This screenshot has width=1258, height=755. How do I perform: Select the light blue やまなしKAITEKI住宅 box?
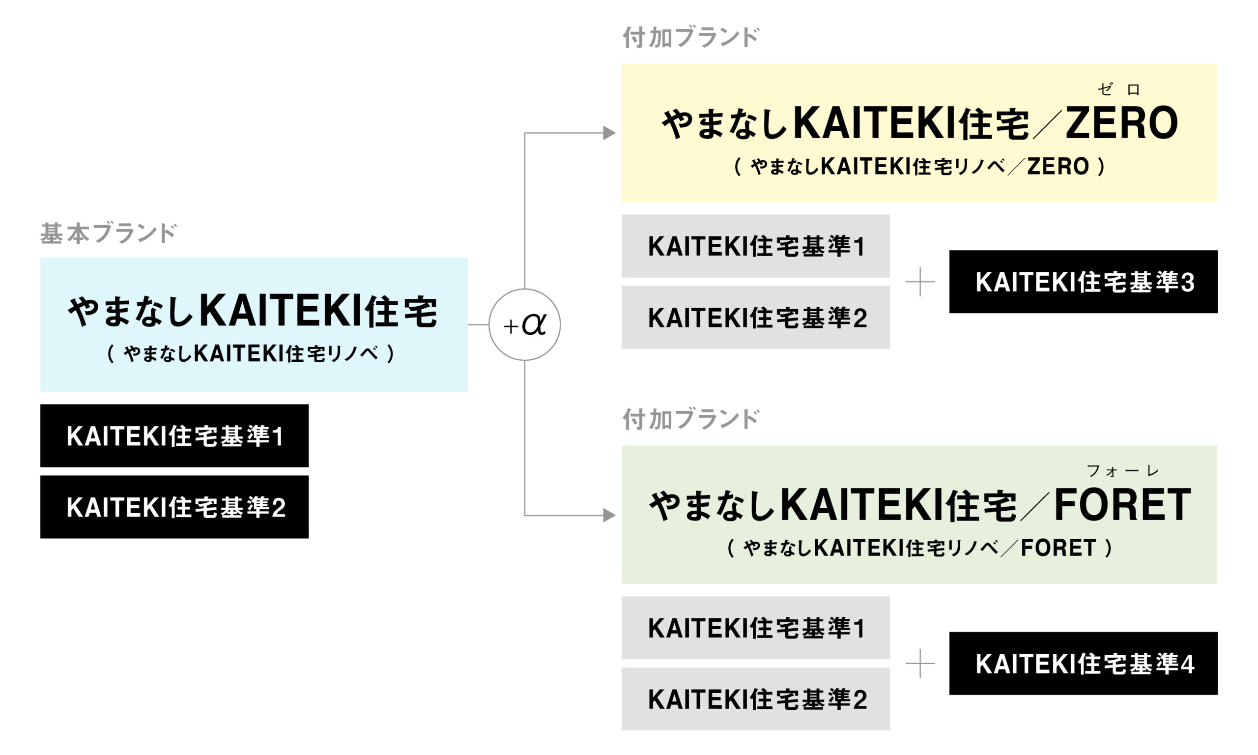254,324
